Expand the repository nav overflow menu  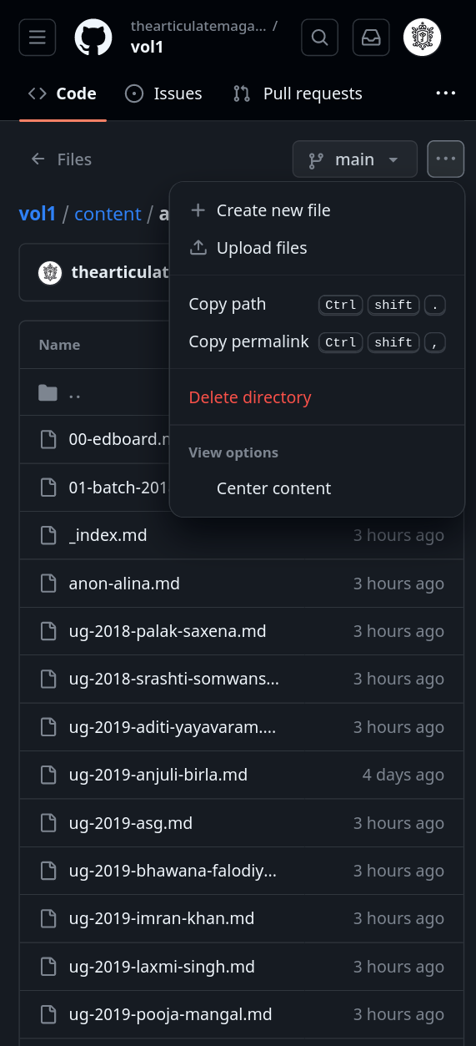tap(446, 93)
